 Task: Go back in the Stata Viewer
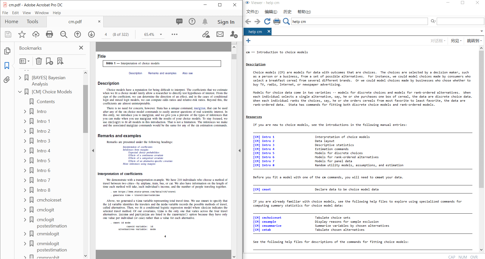[x=248, y=22]
